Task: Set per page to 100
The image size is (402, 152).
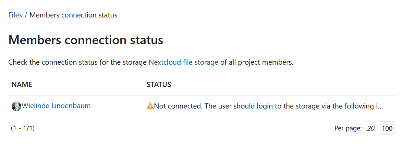Action: [x=387, y=128]
